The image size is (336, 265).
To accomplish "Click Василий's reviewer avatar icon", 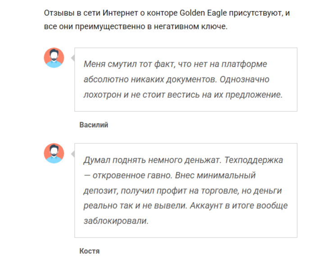I will [54, 58].
